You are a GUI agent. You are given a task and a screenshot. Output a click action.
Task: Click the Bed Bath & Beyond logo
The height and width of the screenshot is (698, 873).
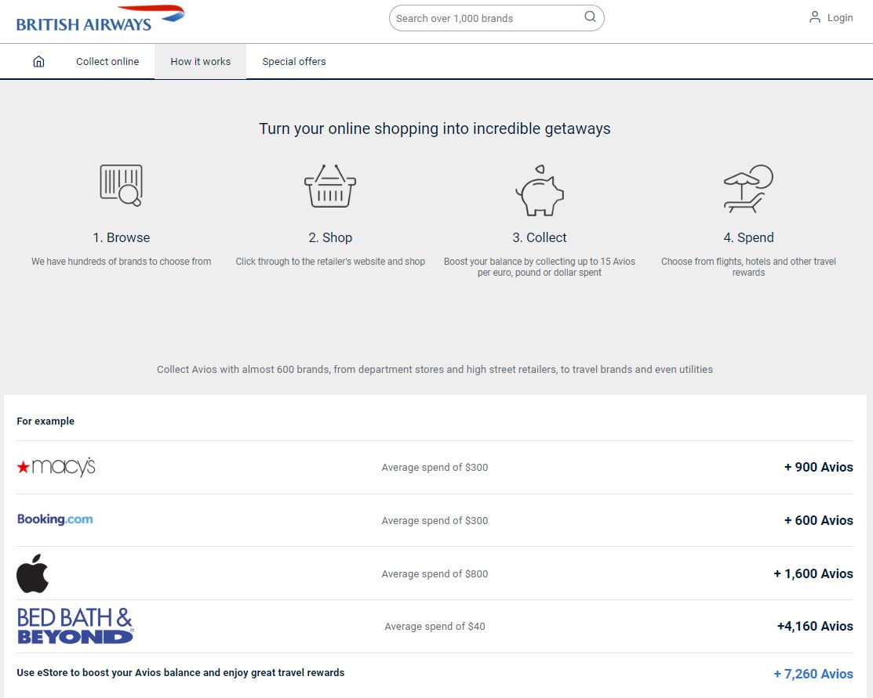pyautogui.click(x=75, y=626)
